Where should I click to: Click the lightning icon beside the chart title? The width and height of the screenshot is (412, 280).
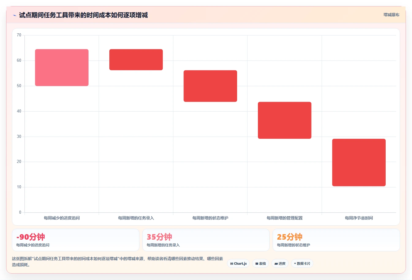click(x=14, y=15)
